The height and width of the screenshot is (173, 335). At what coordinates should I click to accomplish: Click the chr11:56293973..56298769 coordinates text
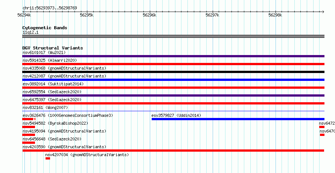coord(50,8)
